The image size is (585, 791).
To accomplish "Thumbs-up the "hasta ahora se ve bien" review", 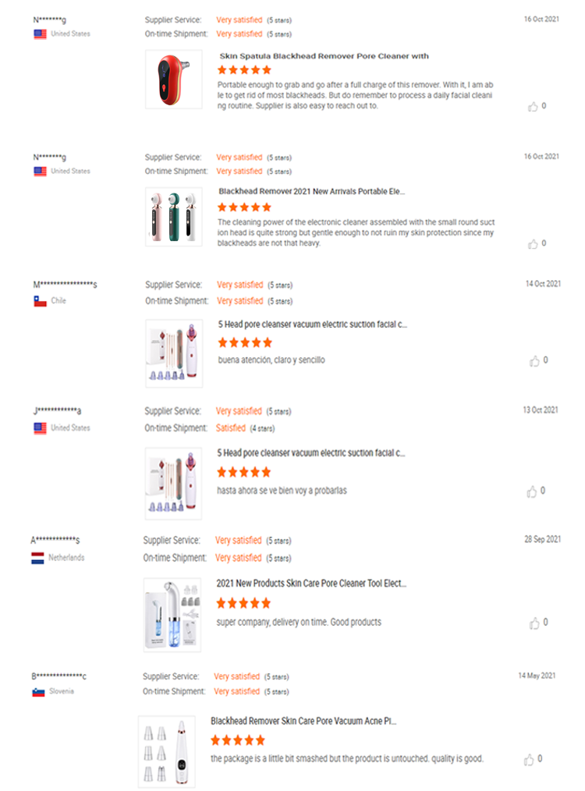I will point(533,491).
